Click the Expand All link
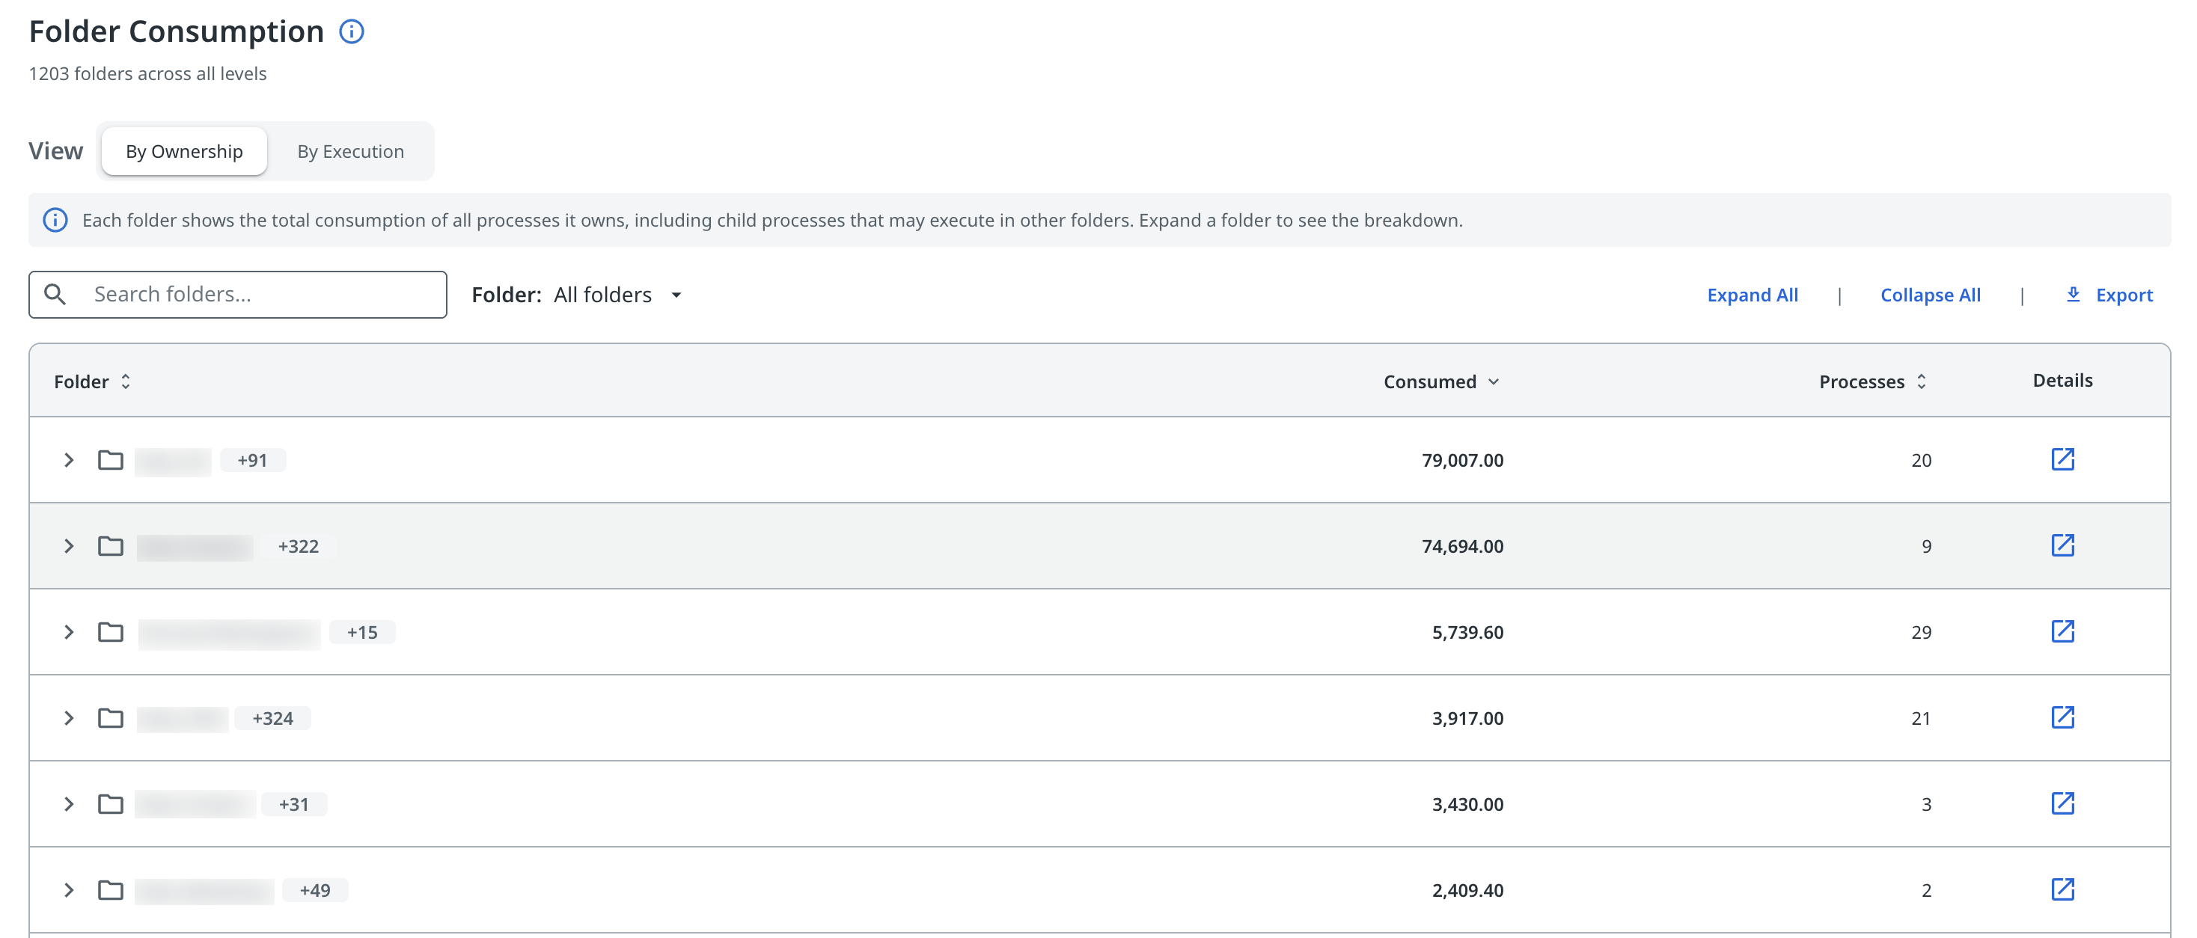This screenshot has width=2197, height=938. [x=1752, y=295]
